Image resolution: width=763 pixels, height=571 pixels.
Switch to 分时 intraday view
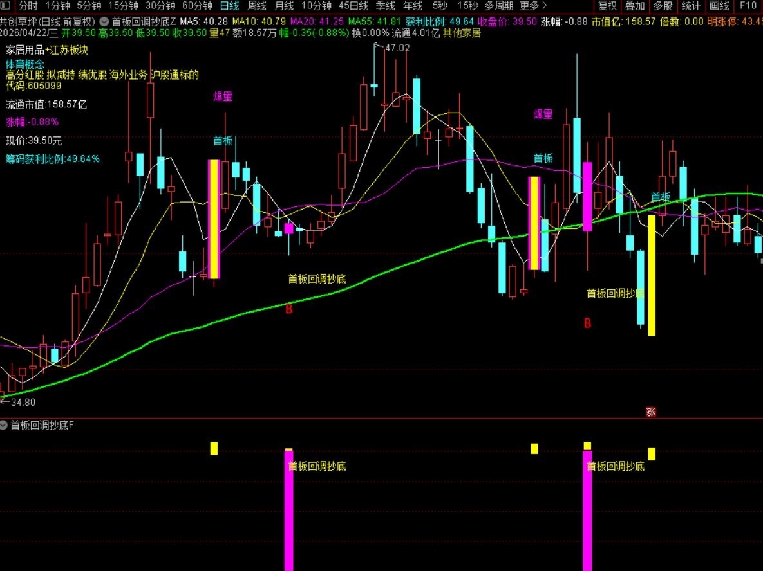pyautogui.click(x=28, y=6)
